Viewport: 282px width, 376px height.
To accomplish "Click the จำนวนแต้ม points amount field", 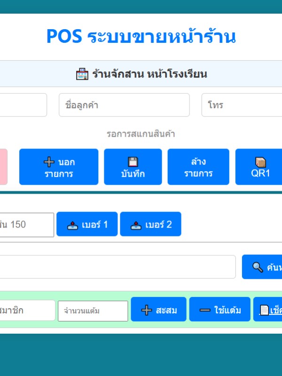I will click(93, 311).
